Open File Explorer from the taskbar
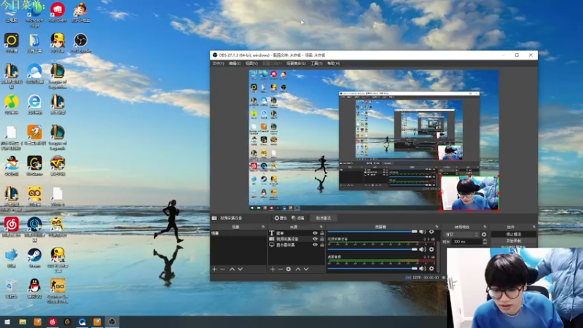This screenshot has width=583, height=328. click(x=23, y=321)
